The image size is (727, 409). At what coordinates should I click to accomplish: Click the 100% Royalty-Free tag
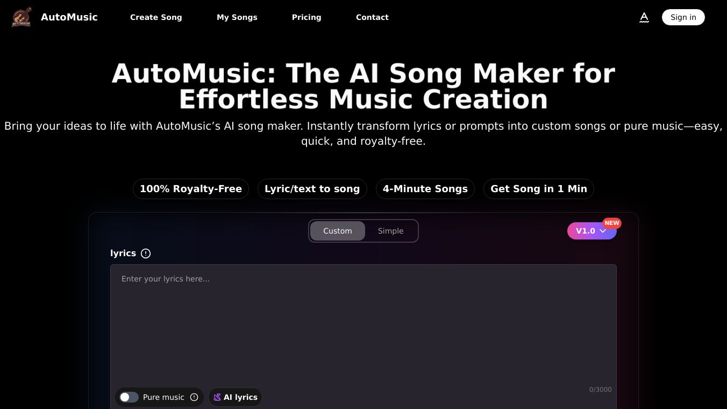click(191, 189)
